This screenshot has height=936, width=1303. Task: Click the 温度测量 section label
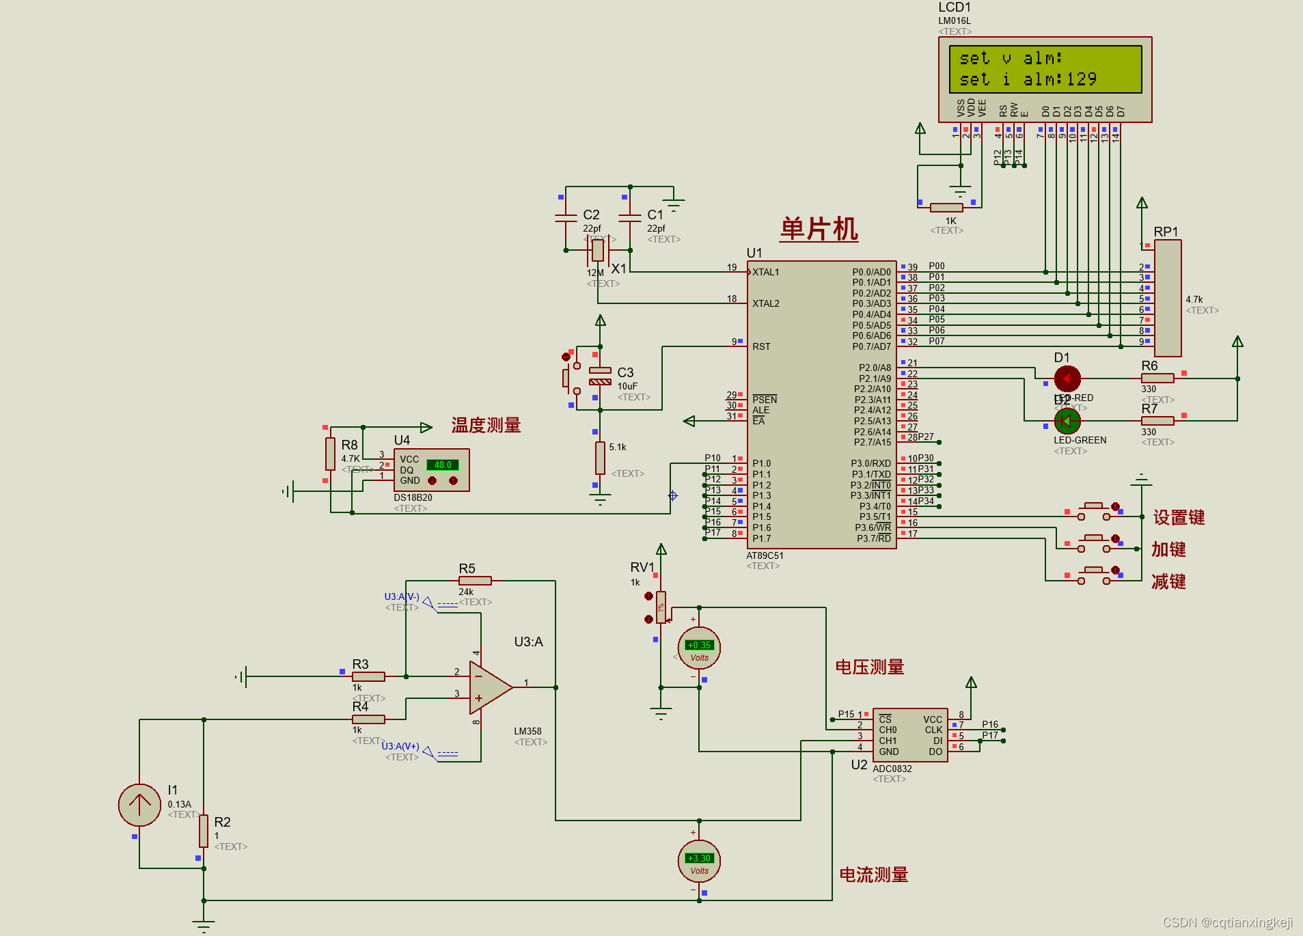click(x=486, y=426)
